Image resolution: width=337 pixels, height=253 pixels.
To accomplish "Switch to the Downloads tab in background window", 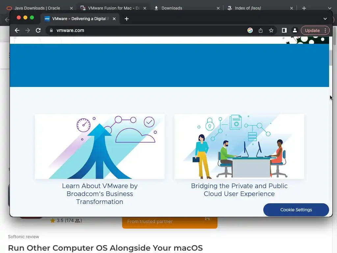I will 172,8.
